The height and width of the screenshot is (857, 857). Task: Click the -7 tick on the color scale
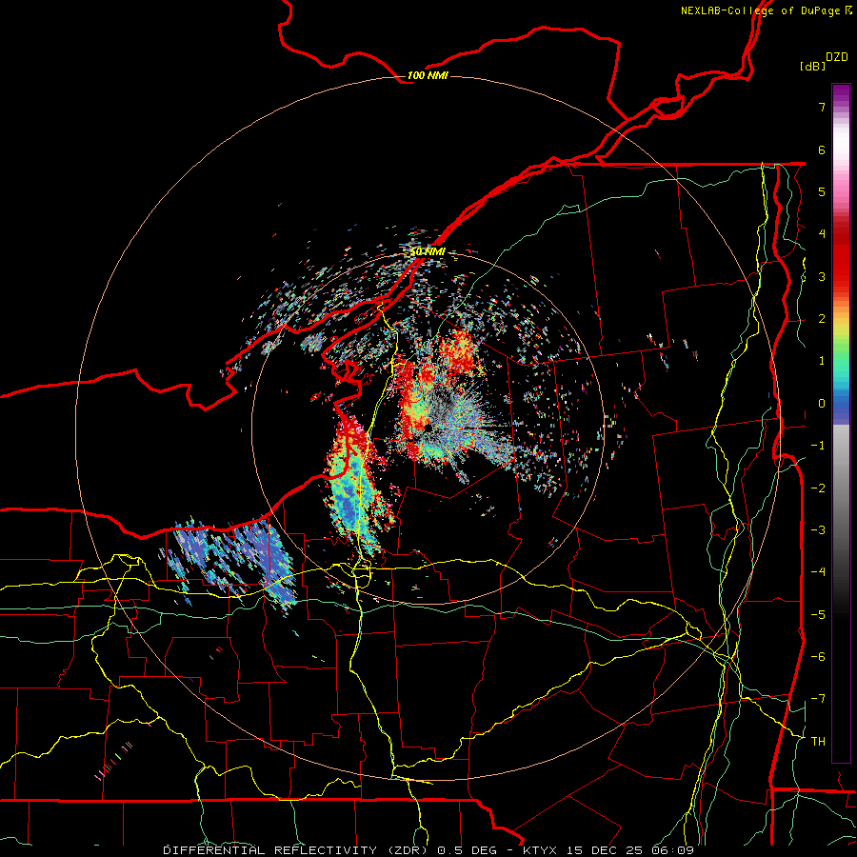818,699
